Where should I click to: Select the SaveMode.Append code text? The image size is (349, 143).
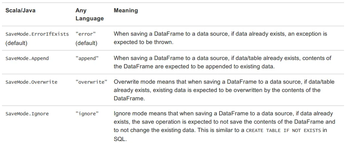pos(27,58)
